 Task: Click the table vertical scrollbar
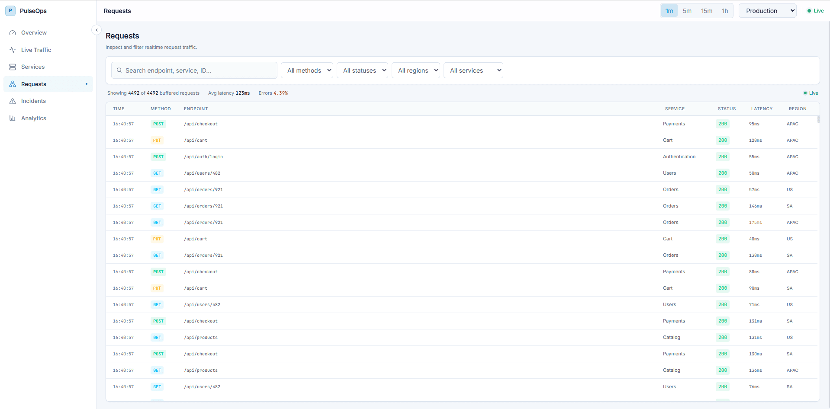(818, 120)
